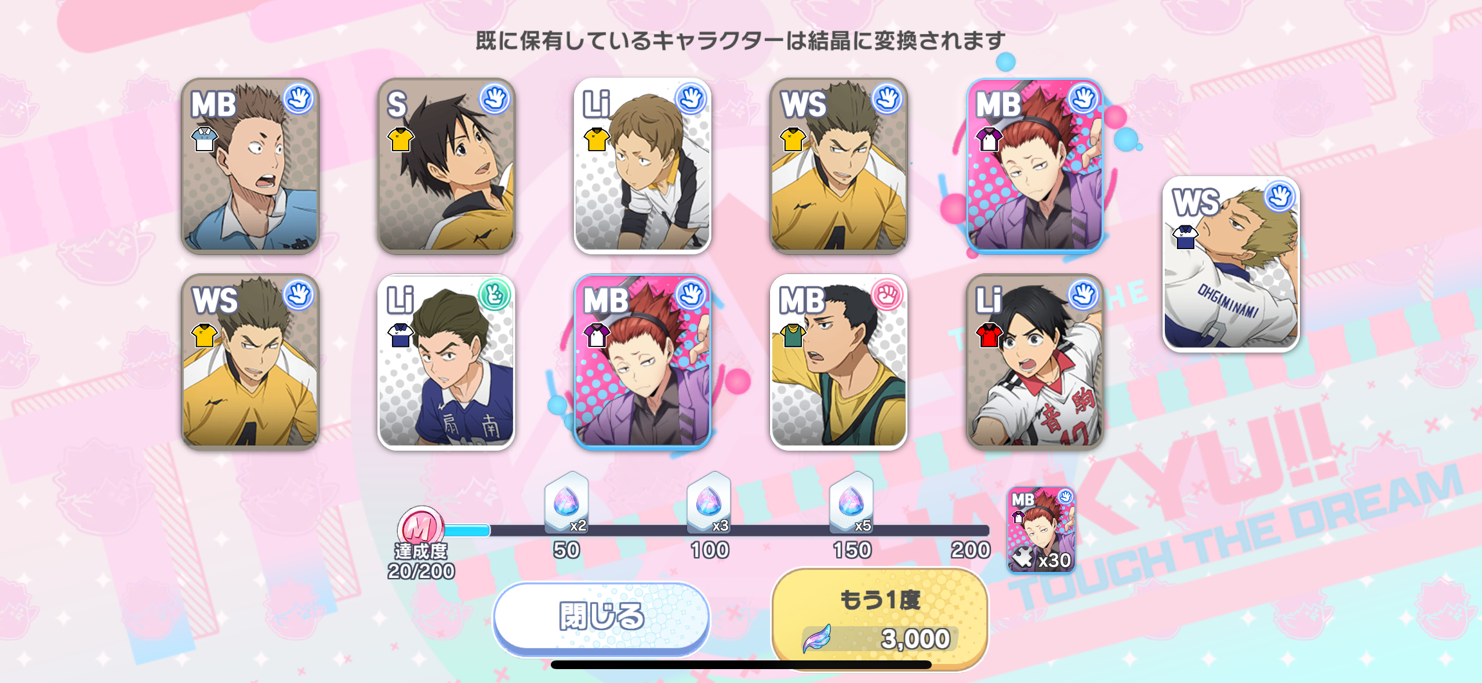Image resolution: width=1482 pixels, height=683 pixels.
Task: Click the green jersey icon on MB card
Action: [x=793, y=335]
